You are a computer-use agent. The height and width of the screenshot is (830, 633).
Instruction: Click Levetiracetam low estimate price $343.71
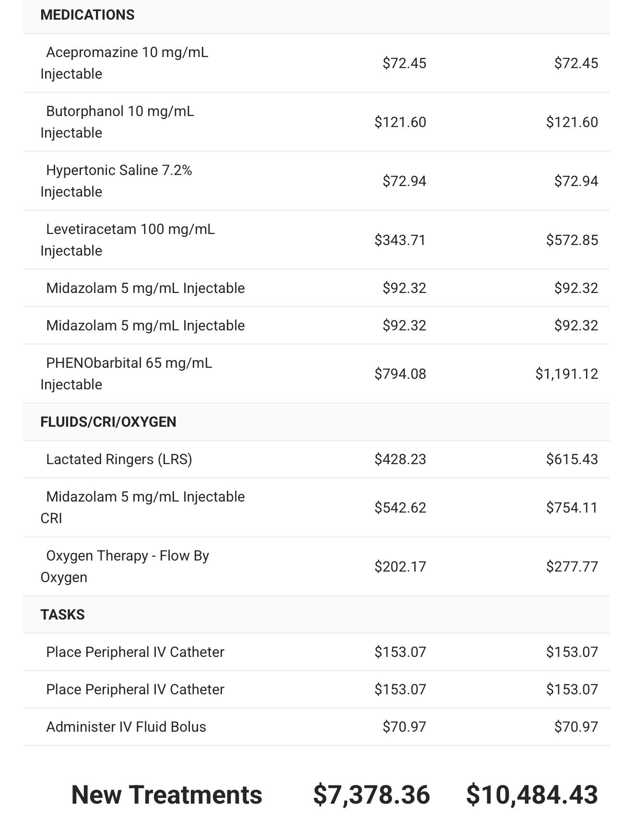[x=400, y=240]
